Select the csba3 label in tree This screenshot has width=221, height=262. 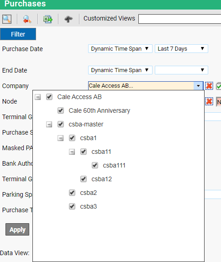click(x=89, y=206)
